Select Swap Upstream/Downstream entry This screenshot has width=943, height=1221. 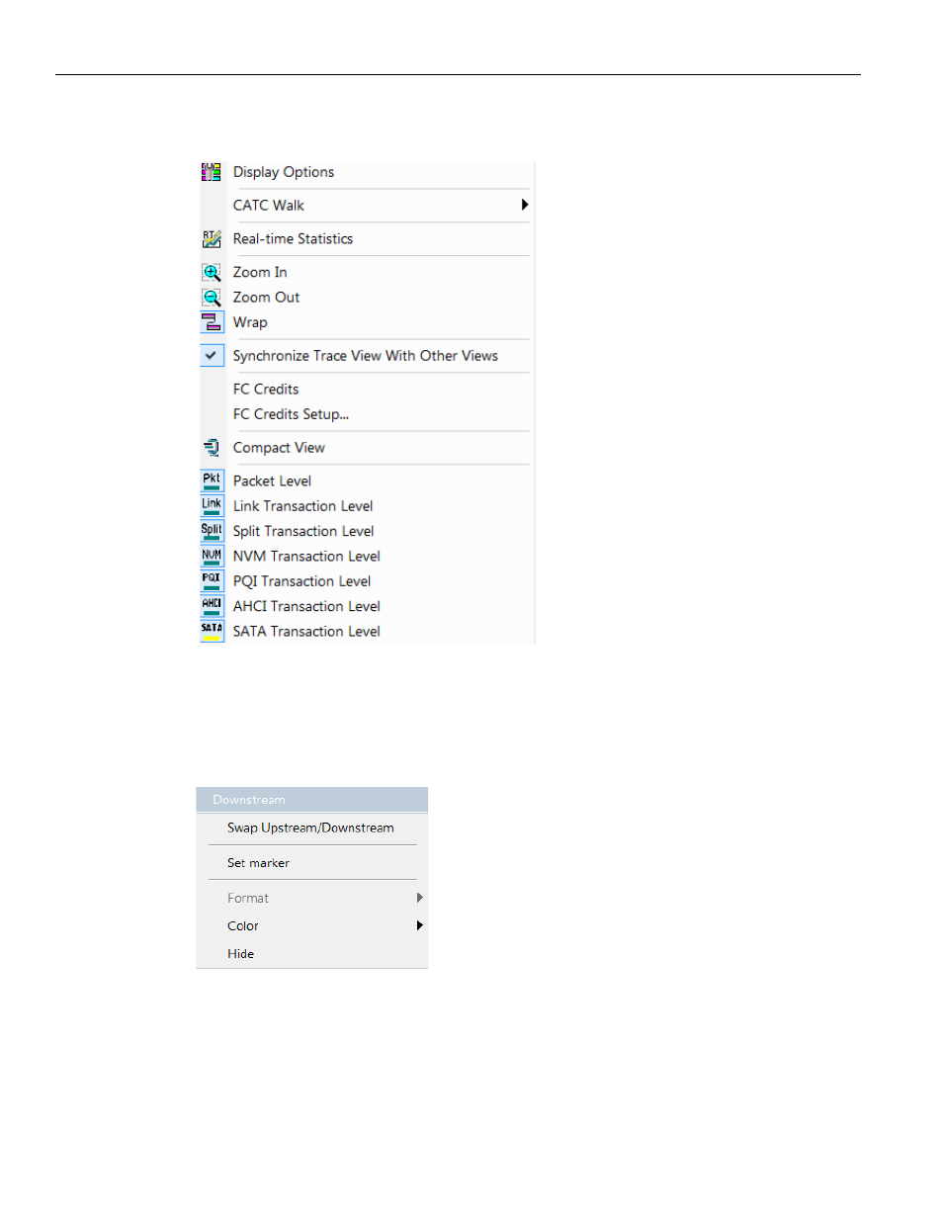point(310,829)
